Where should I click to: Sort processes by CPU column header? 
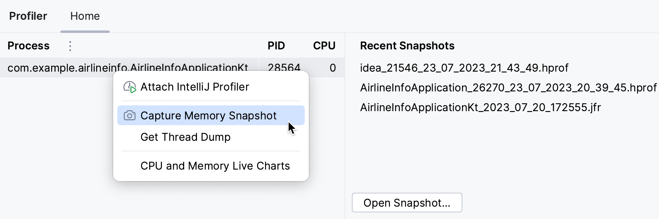(324, 46)
